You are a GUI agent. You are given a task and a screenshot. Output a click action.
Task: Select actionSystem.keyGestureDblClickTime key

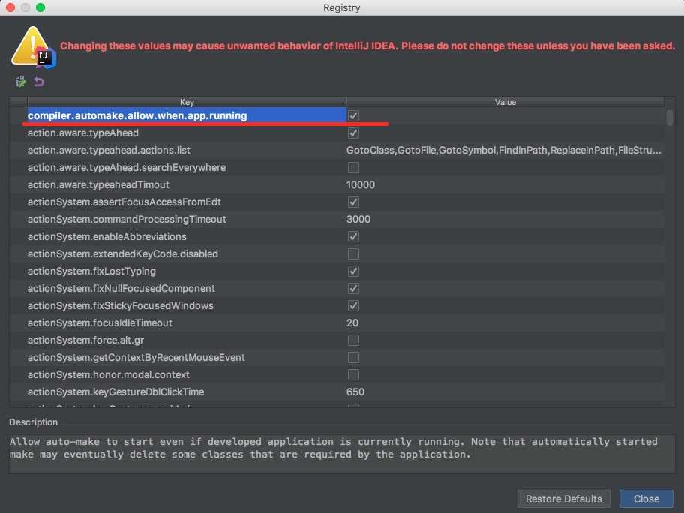coord(115,391)
